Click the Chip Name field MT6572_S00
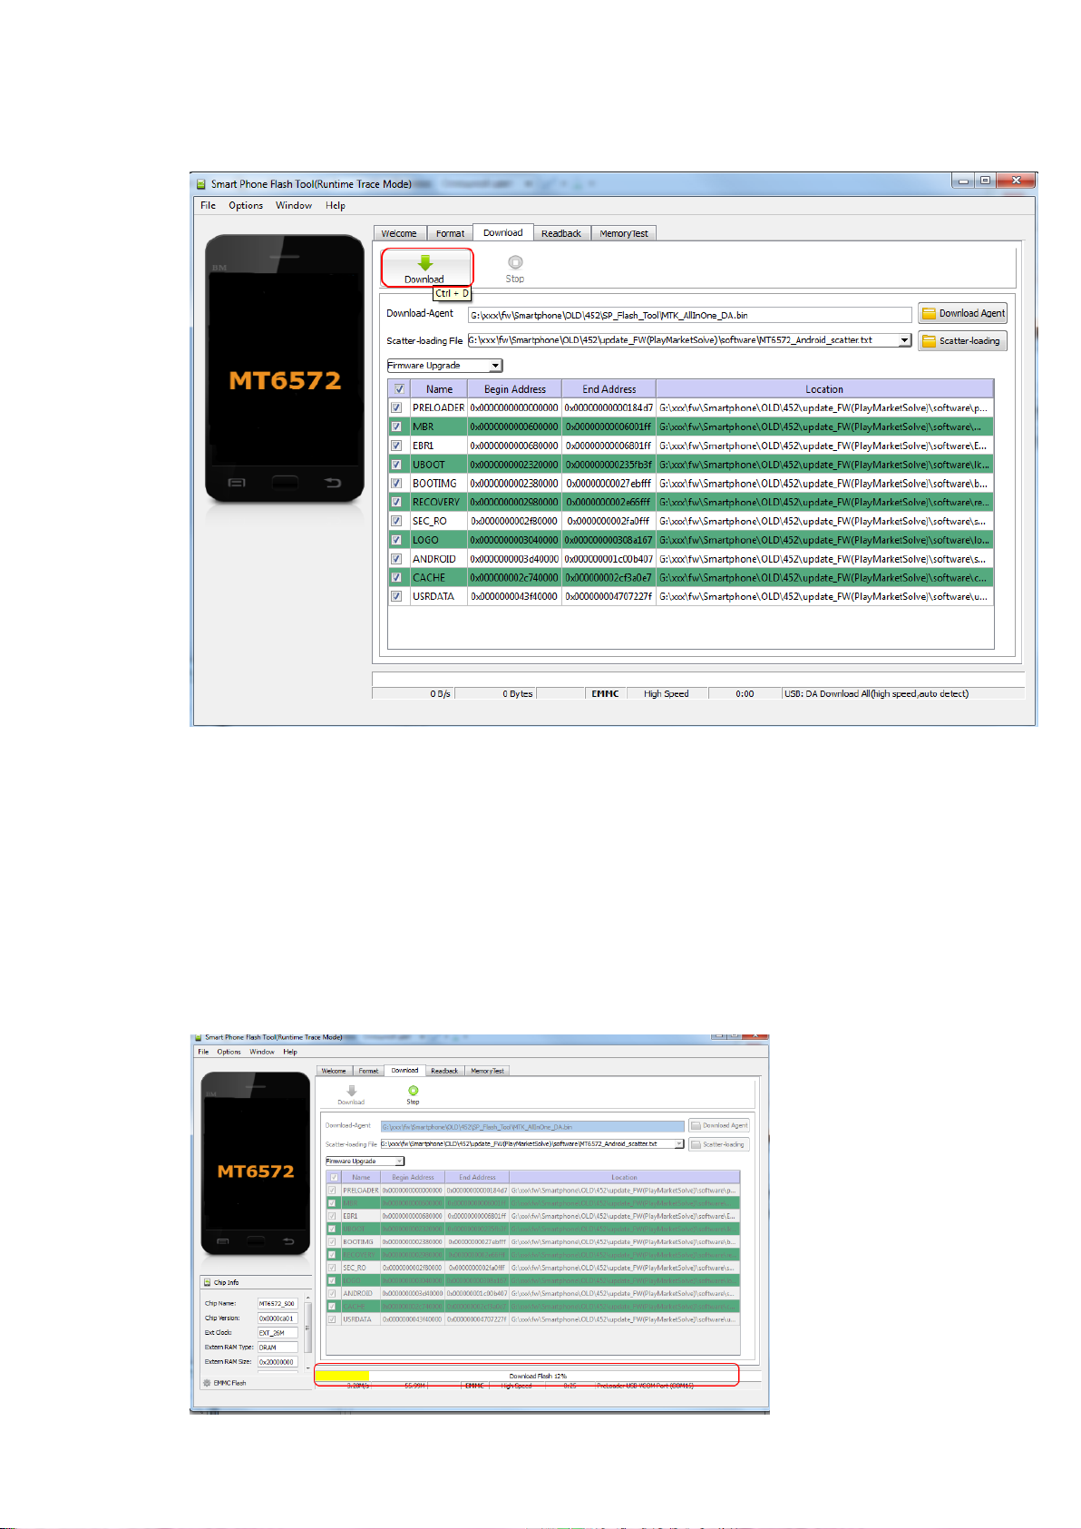The width and height of the screenshot is (1081, 1529). click(278, 1304)
